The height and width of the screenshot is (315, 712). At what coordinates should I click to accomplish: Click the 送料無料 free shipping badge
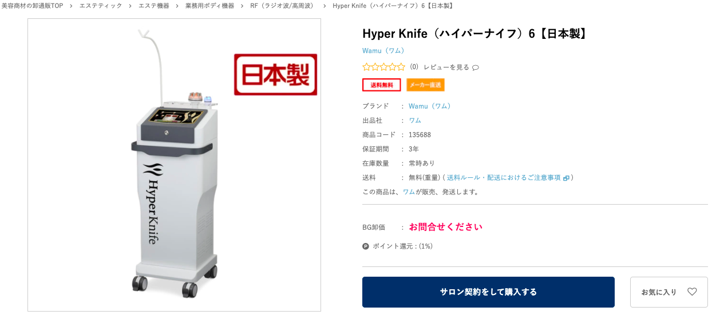click(x=382, y=85)
